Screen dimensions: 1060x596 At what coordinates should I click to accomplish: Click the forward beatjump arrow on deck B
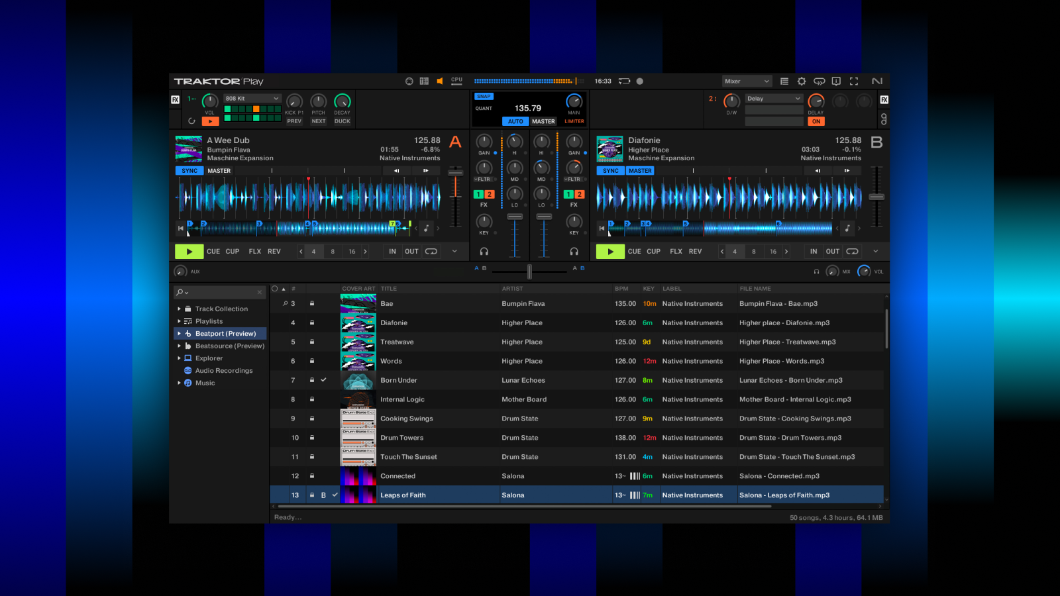[847, 171]
